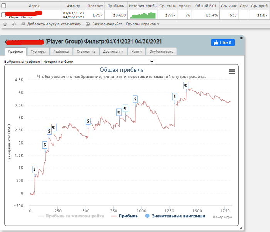Click the $ marker near 1.9K profit
Screen dimensions: 270x232
click(x=45, y=145)
